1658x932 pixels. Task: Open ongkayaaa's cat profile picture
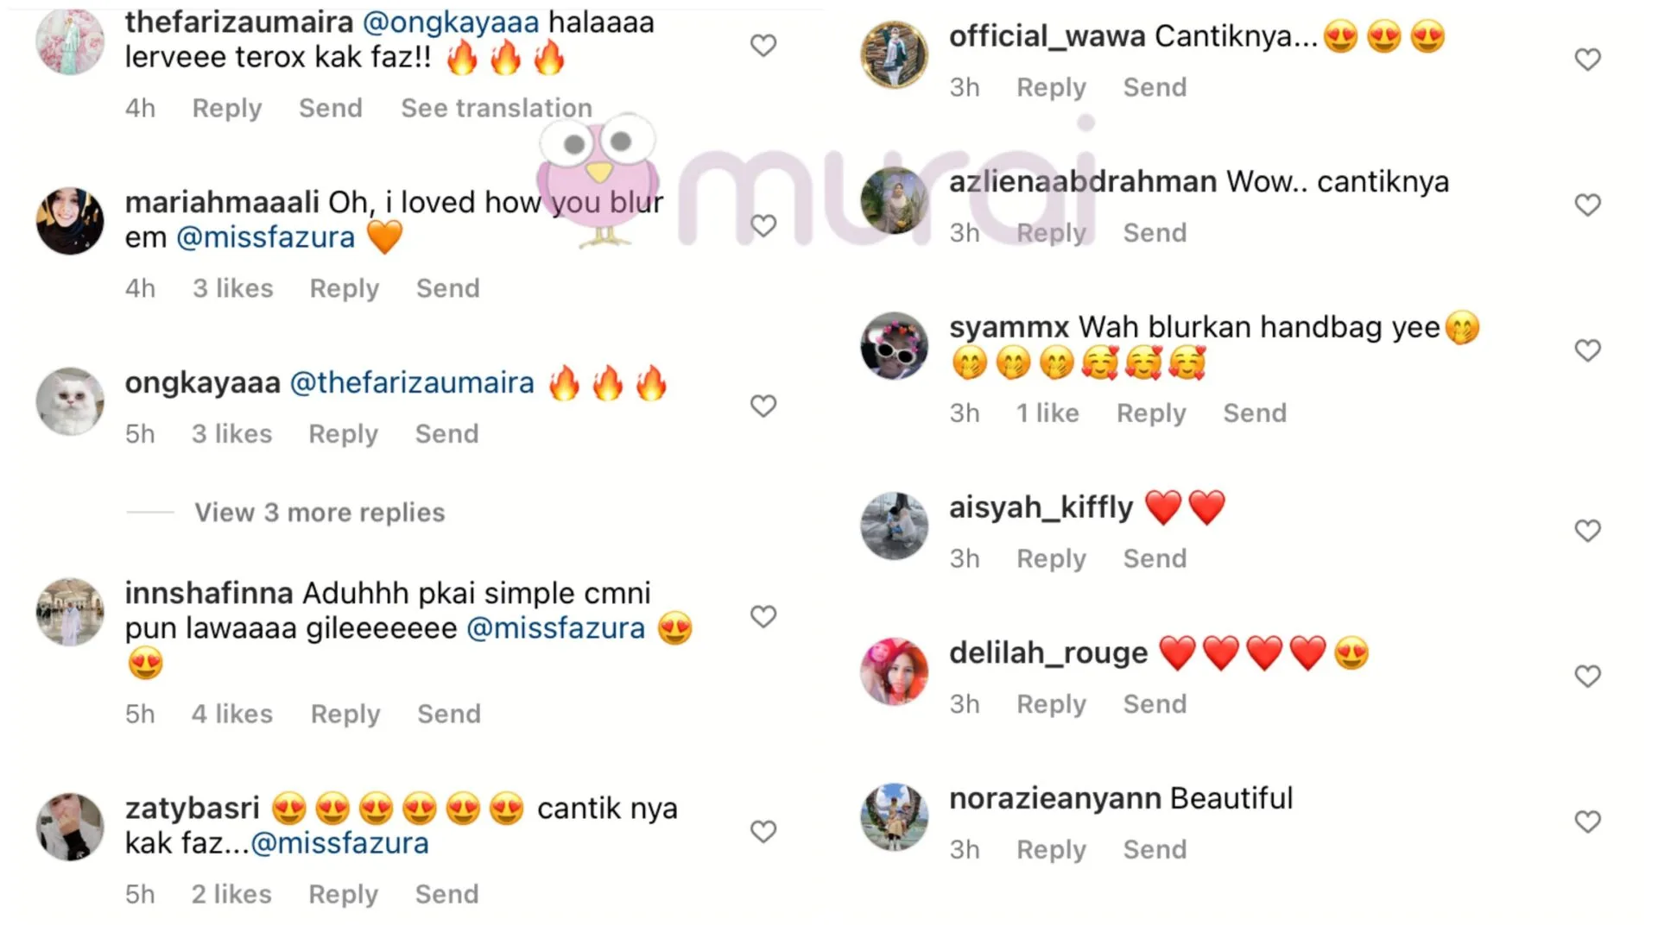[70, 401]
